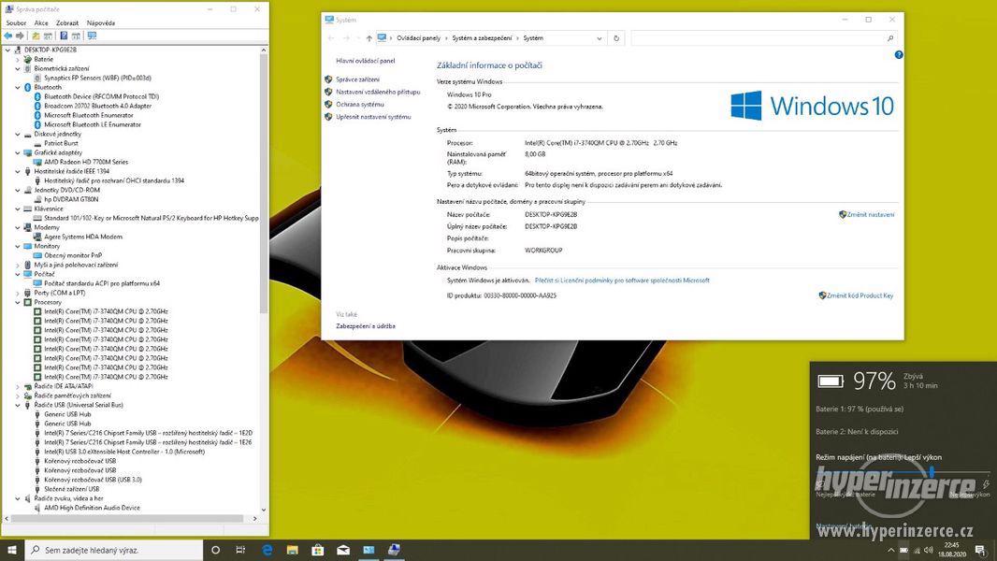Click the Forward arrow in Správa počítače toolbar

21,36
